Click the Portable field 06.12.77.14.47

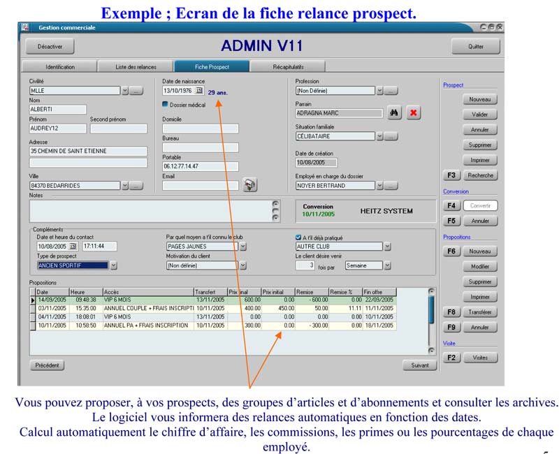click(201, 166)
